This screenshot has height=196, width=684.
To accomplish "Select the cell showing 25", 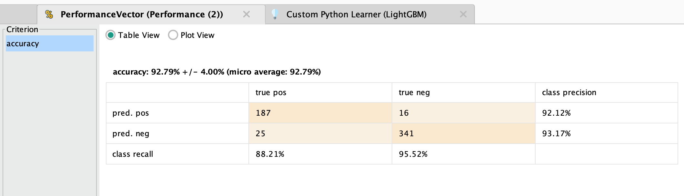I will [x=320, y=133].
